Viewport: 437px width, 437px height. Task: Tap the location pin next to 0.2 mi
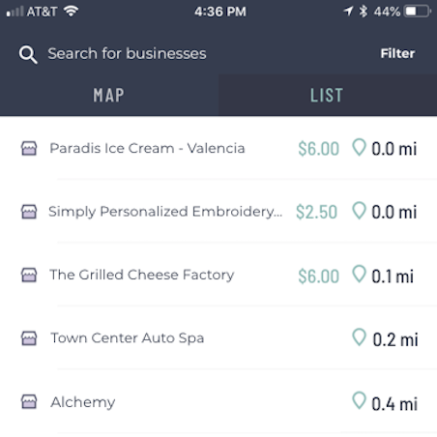coord(359,337)
